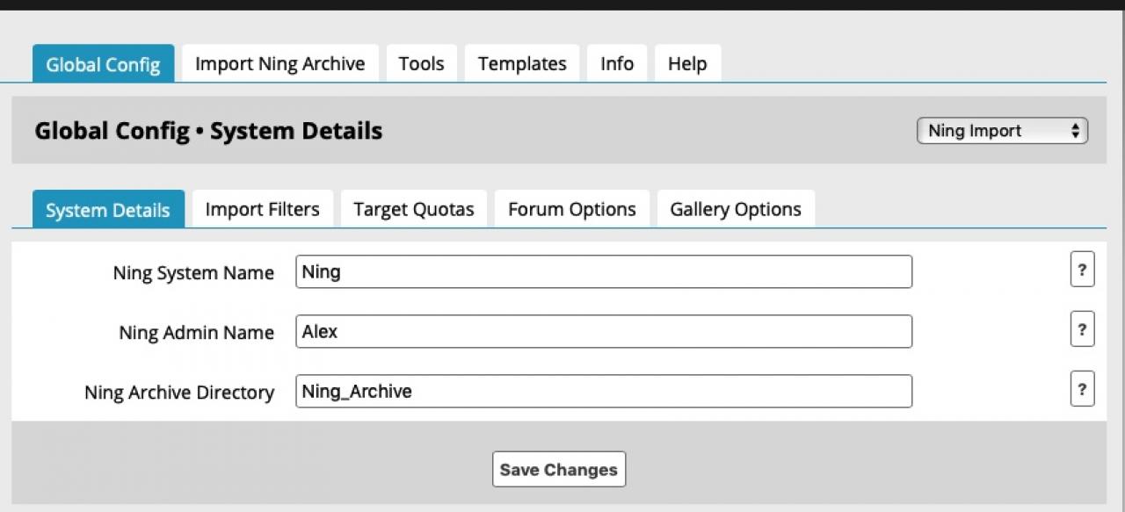Go to the Templates tab
The width and height of the screenshot is (1125, 512).
click(x=522, y=64)
